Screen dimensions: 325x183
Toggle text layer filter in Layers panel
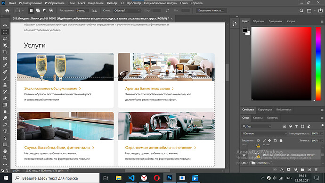point(296,126)
